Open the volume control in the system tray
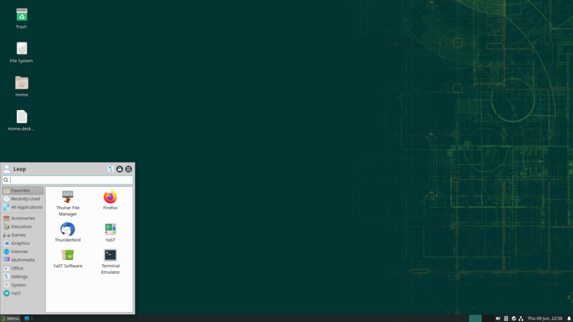This screenshot has width=573, height=322. [497, 318]
